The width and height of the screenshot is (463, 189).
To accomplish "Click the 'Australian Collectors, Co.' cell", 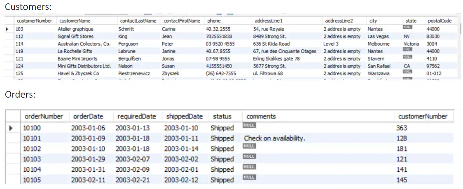I will pyautogui.click(x=84, y=44).
